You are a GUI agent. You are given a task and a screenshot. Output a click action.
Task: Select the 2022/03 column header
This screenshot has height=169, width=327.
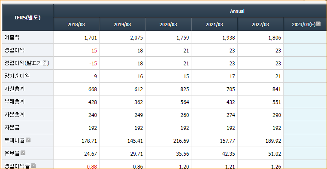260,25
